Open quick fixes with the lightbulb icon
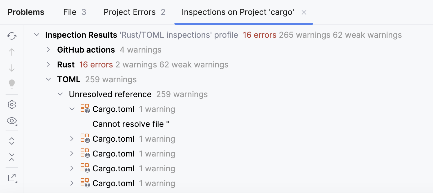Viewport: 433px width, 193px height. click(11, 84)
